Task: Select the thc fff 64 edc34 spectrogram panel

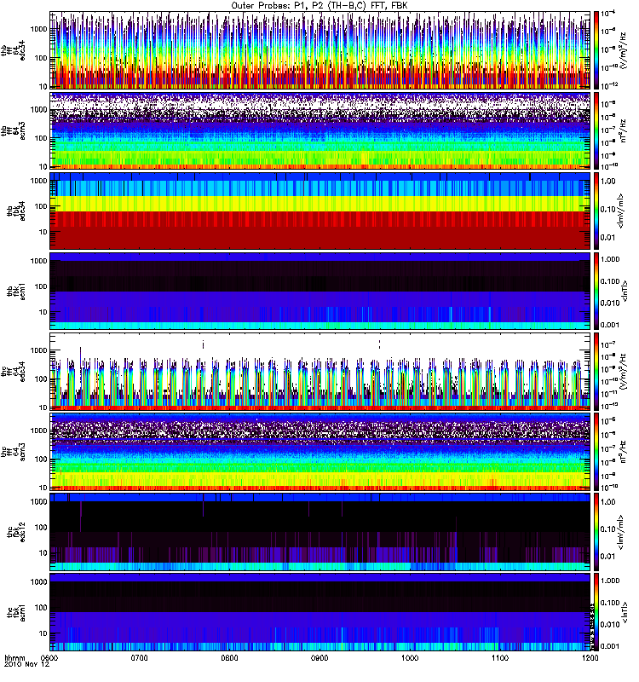Action: [x=320, y=372]
